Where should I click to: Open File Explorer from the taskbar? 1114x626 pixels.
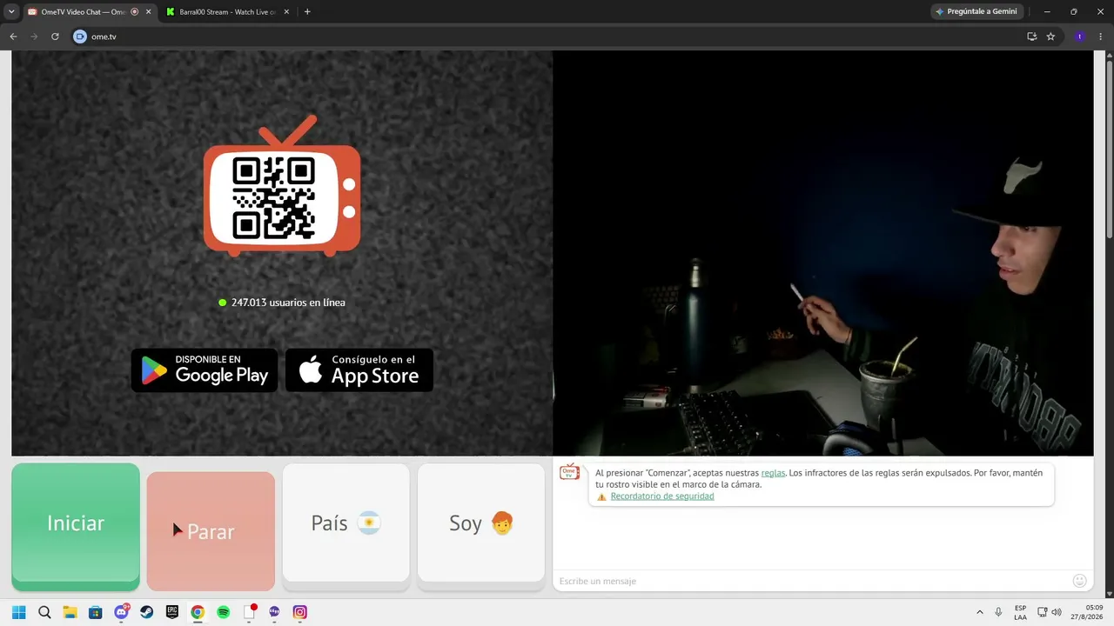(70, 612)
